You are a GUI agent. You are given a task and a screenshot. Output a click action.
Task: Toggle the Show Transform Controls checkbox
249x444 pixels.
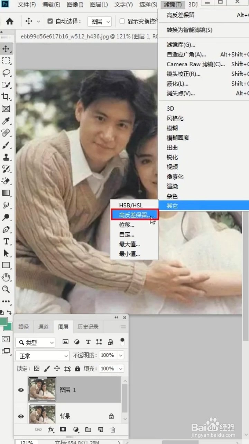122,21
